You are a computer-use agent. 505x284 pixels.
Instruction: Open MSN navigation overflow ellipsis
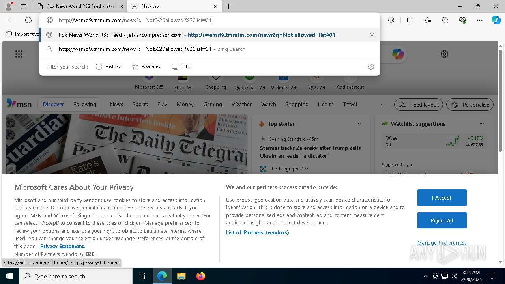tap(381, 105)
